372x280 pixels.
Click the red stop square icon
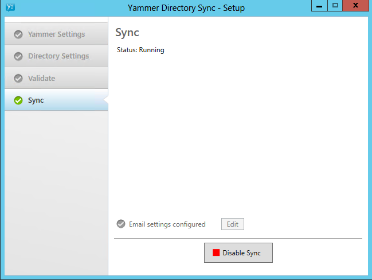click(216, 252)
